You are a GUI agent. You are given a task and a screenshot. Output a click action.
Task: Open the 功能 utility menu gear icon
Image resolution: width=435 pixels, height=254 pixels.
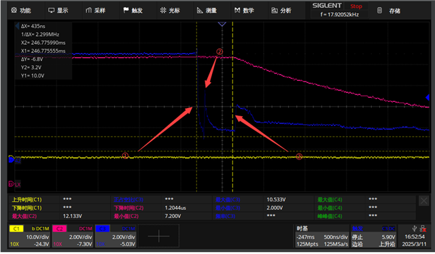pos(14,11)
